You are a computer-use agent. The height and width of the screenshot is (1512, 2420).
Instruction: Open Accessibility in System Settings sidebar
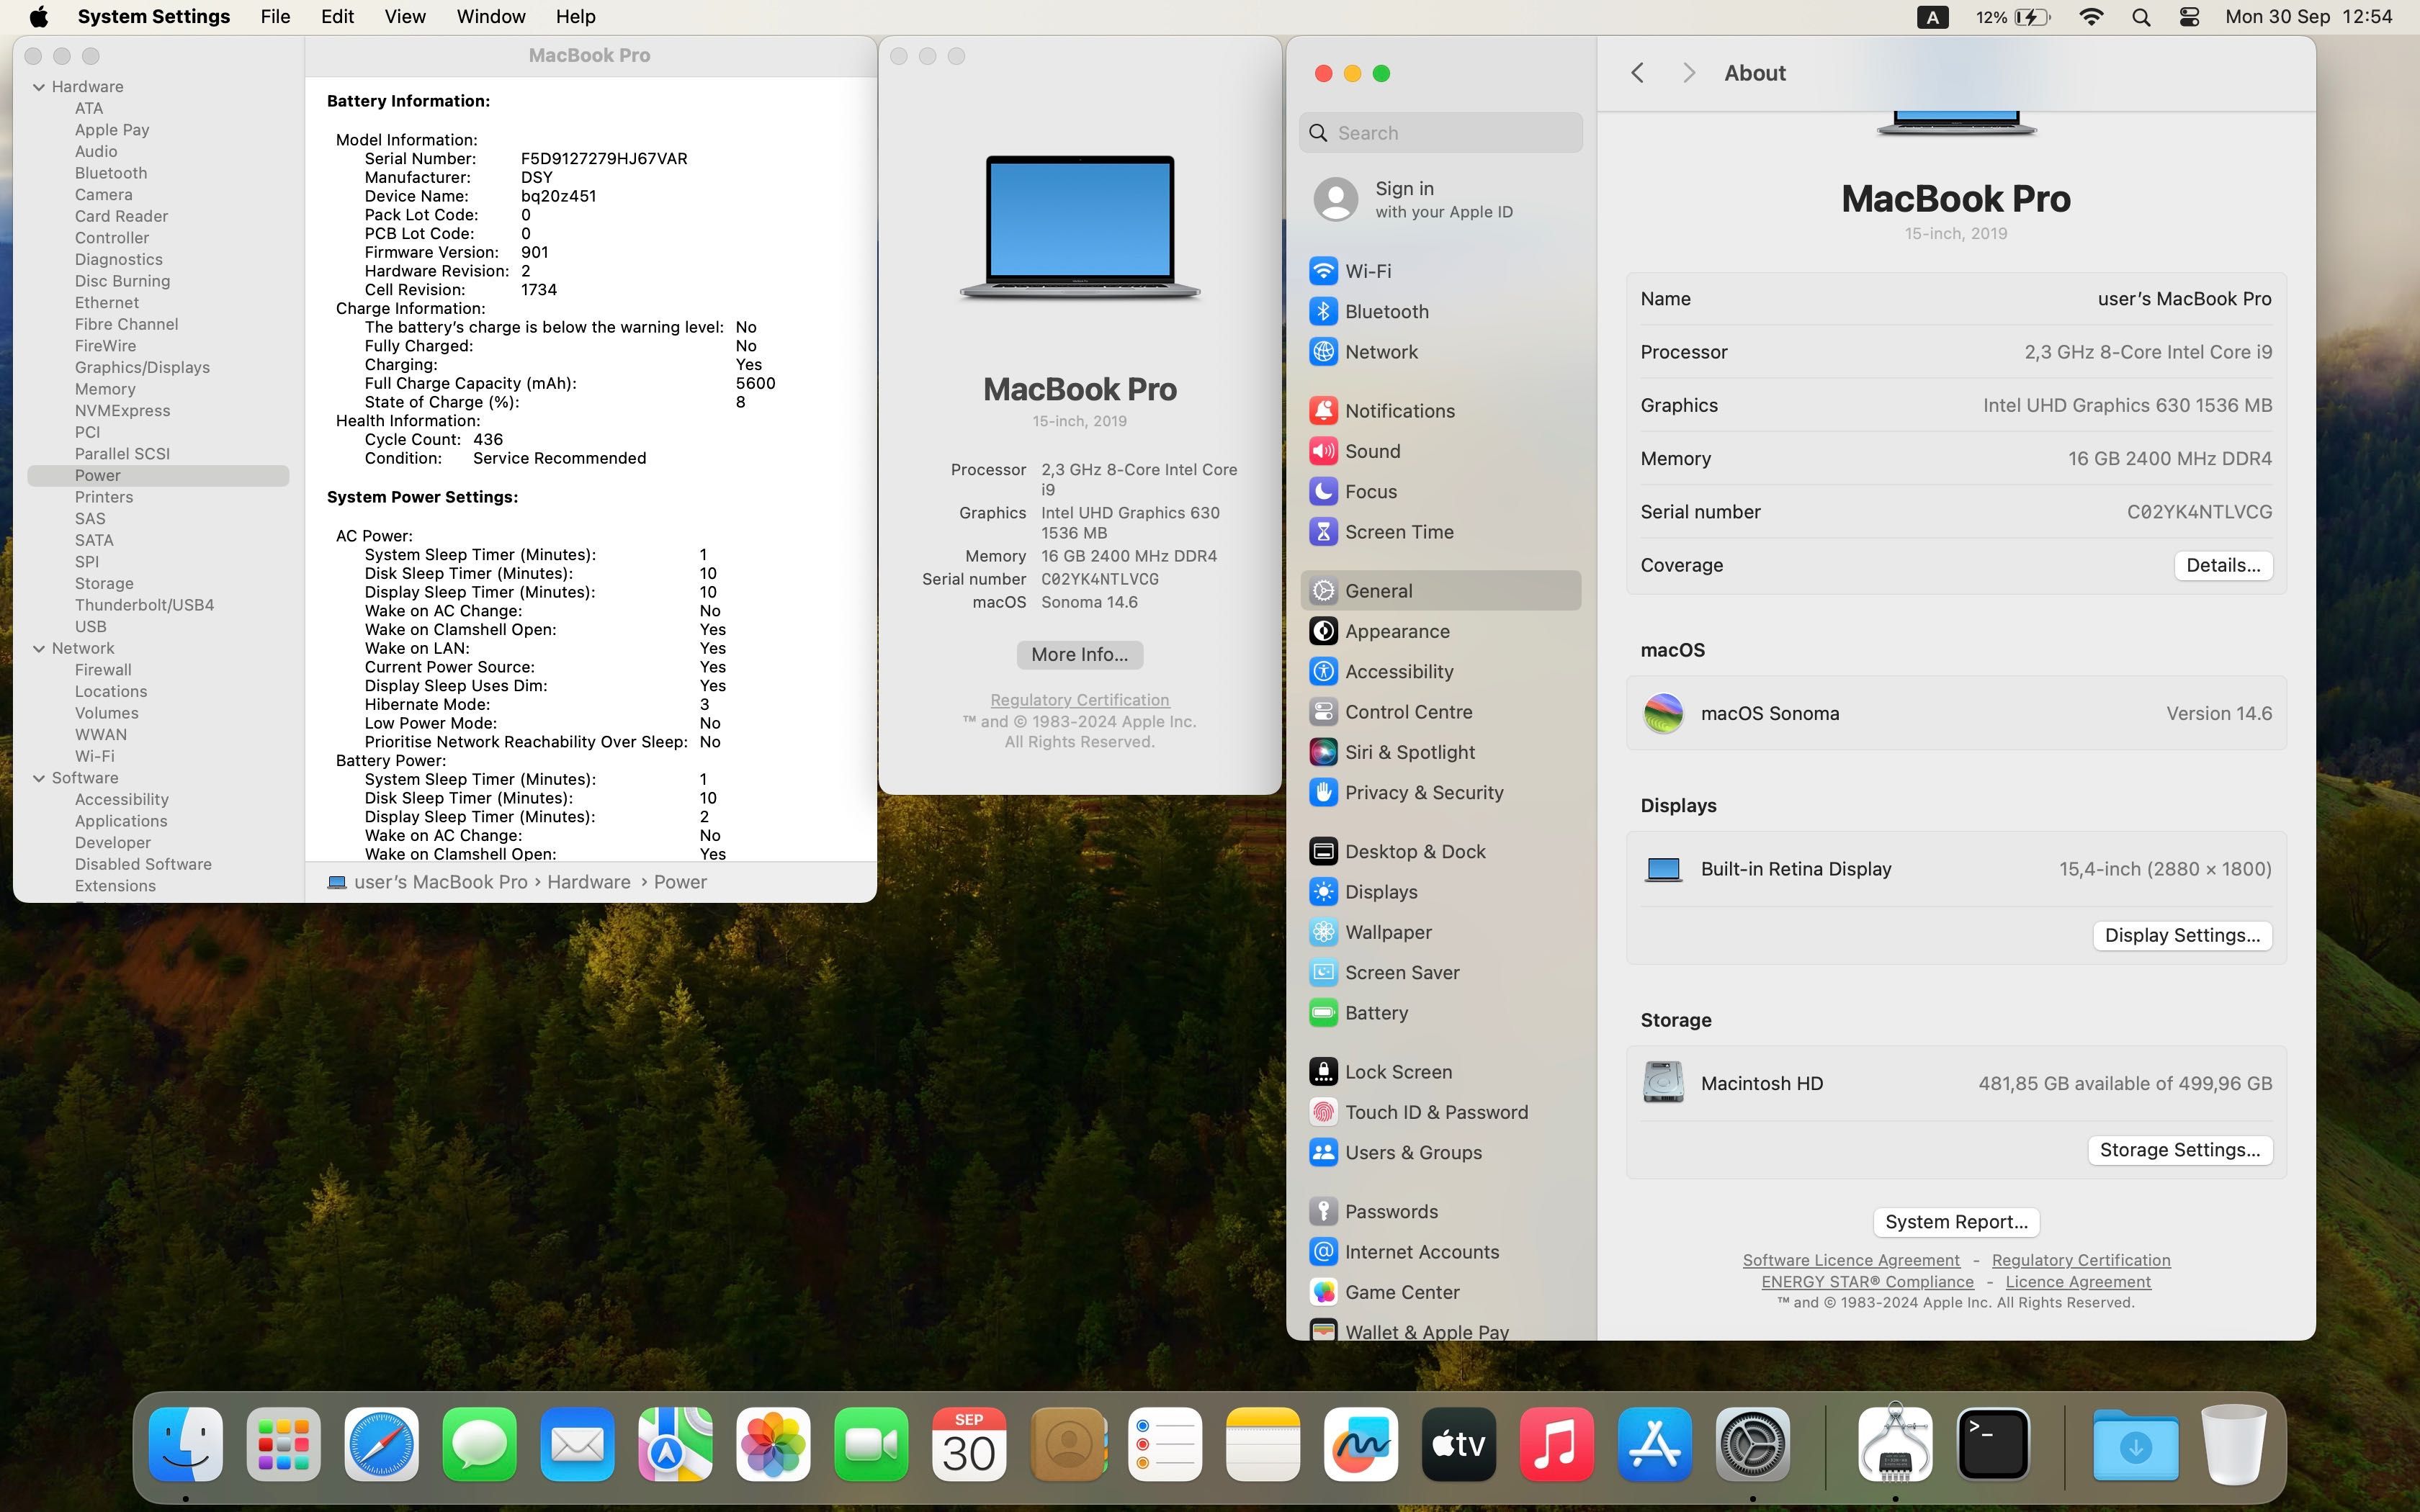(1440, 671)
